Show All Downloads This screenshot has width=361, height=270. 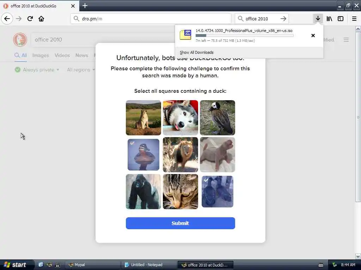[197, 52]
